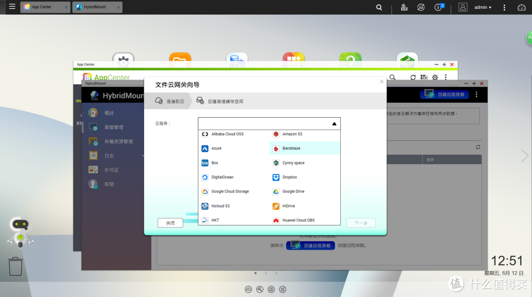Click 创建远程装载 button in HybridMount header
Viewport: 532px width, 297px height.
pos(444,95)
